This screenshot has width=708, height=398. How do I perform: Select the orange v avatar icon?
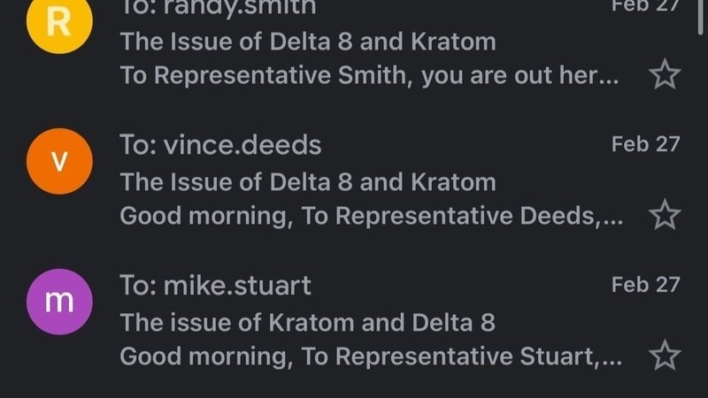tap(58, 160)
